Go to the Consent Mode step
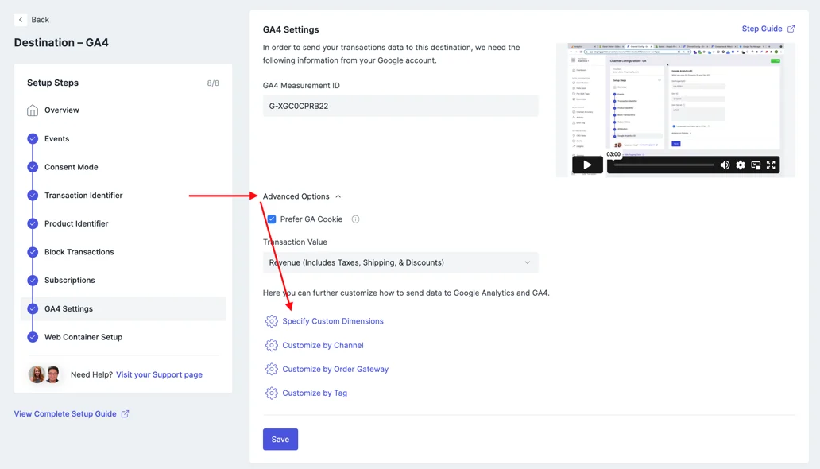The height and width of the screenshot is (469, 820). click(72, 167)
